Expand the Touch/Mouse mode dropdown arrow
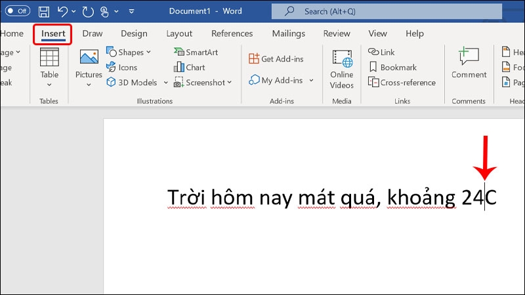This screenshot has height=295, width=525. coord(116,11)
